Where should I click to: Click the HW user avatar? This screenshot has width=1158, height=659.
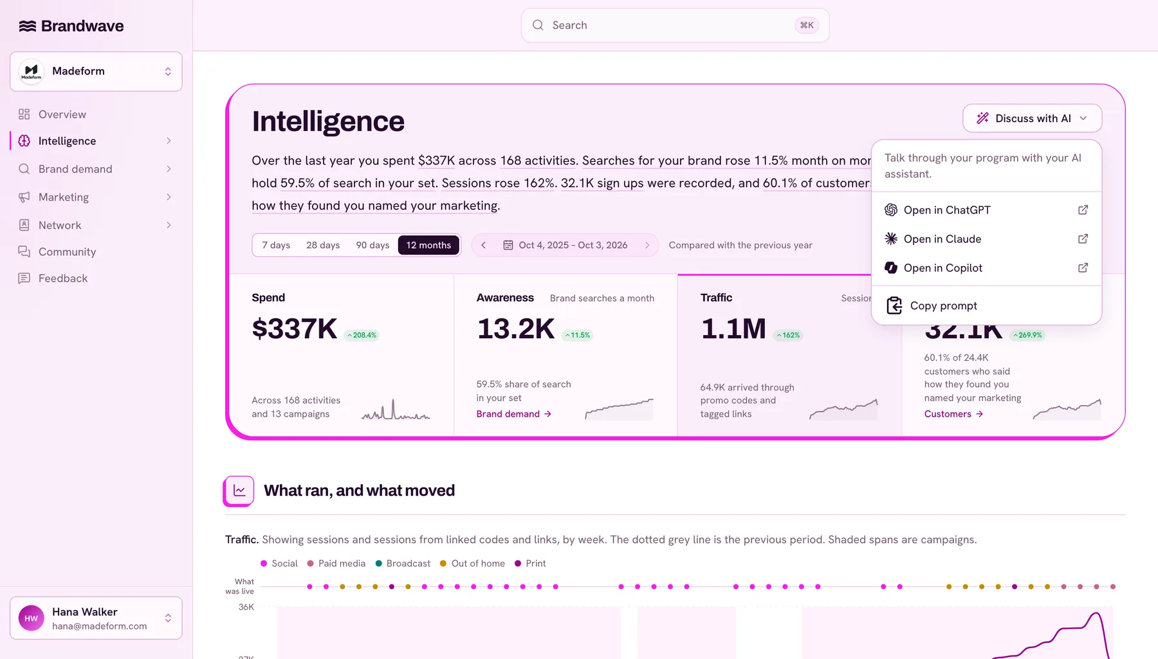point(31,618)
